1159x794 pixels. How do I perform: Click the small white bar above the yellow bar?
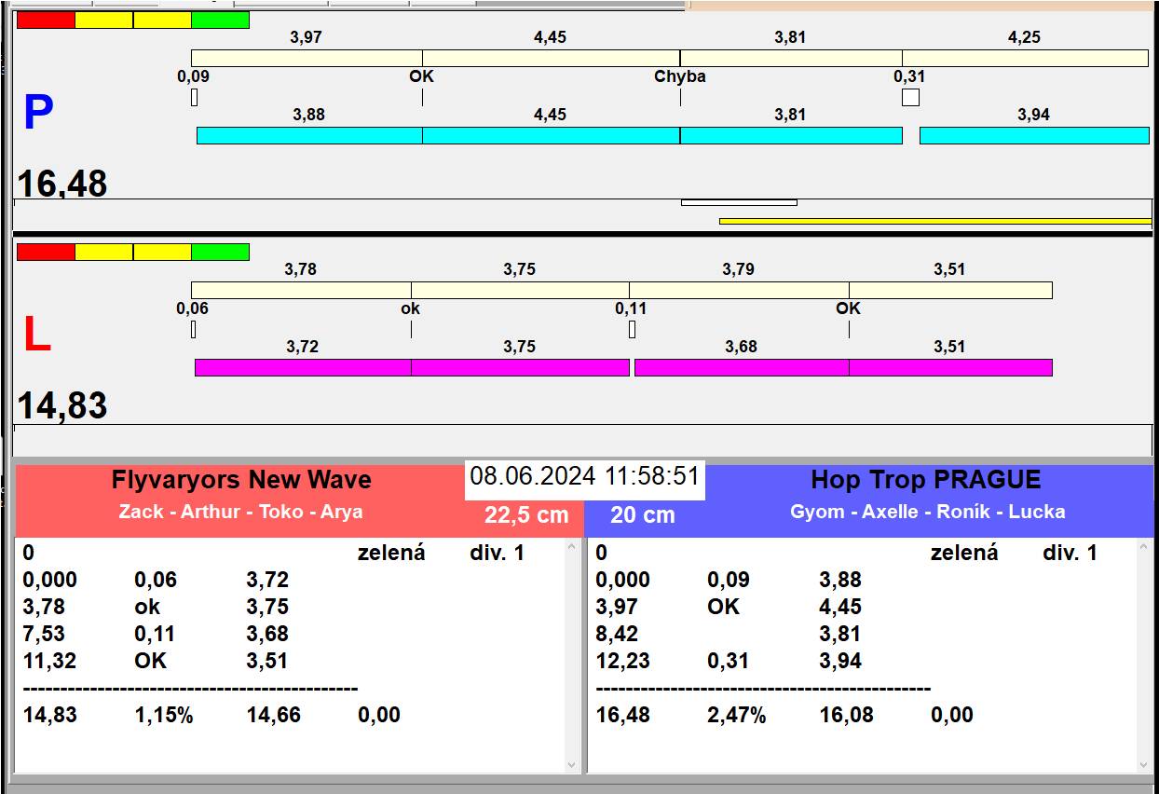(x=739, y=202)
